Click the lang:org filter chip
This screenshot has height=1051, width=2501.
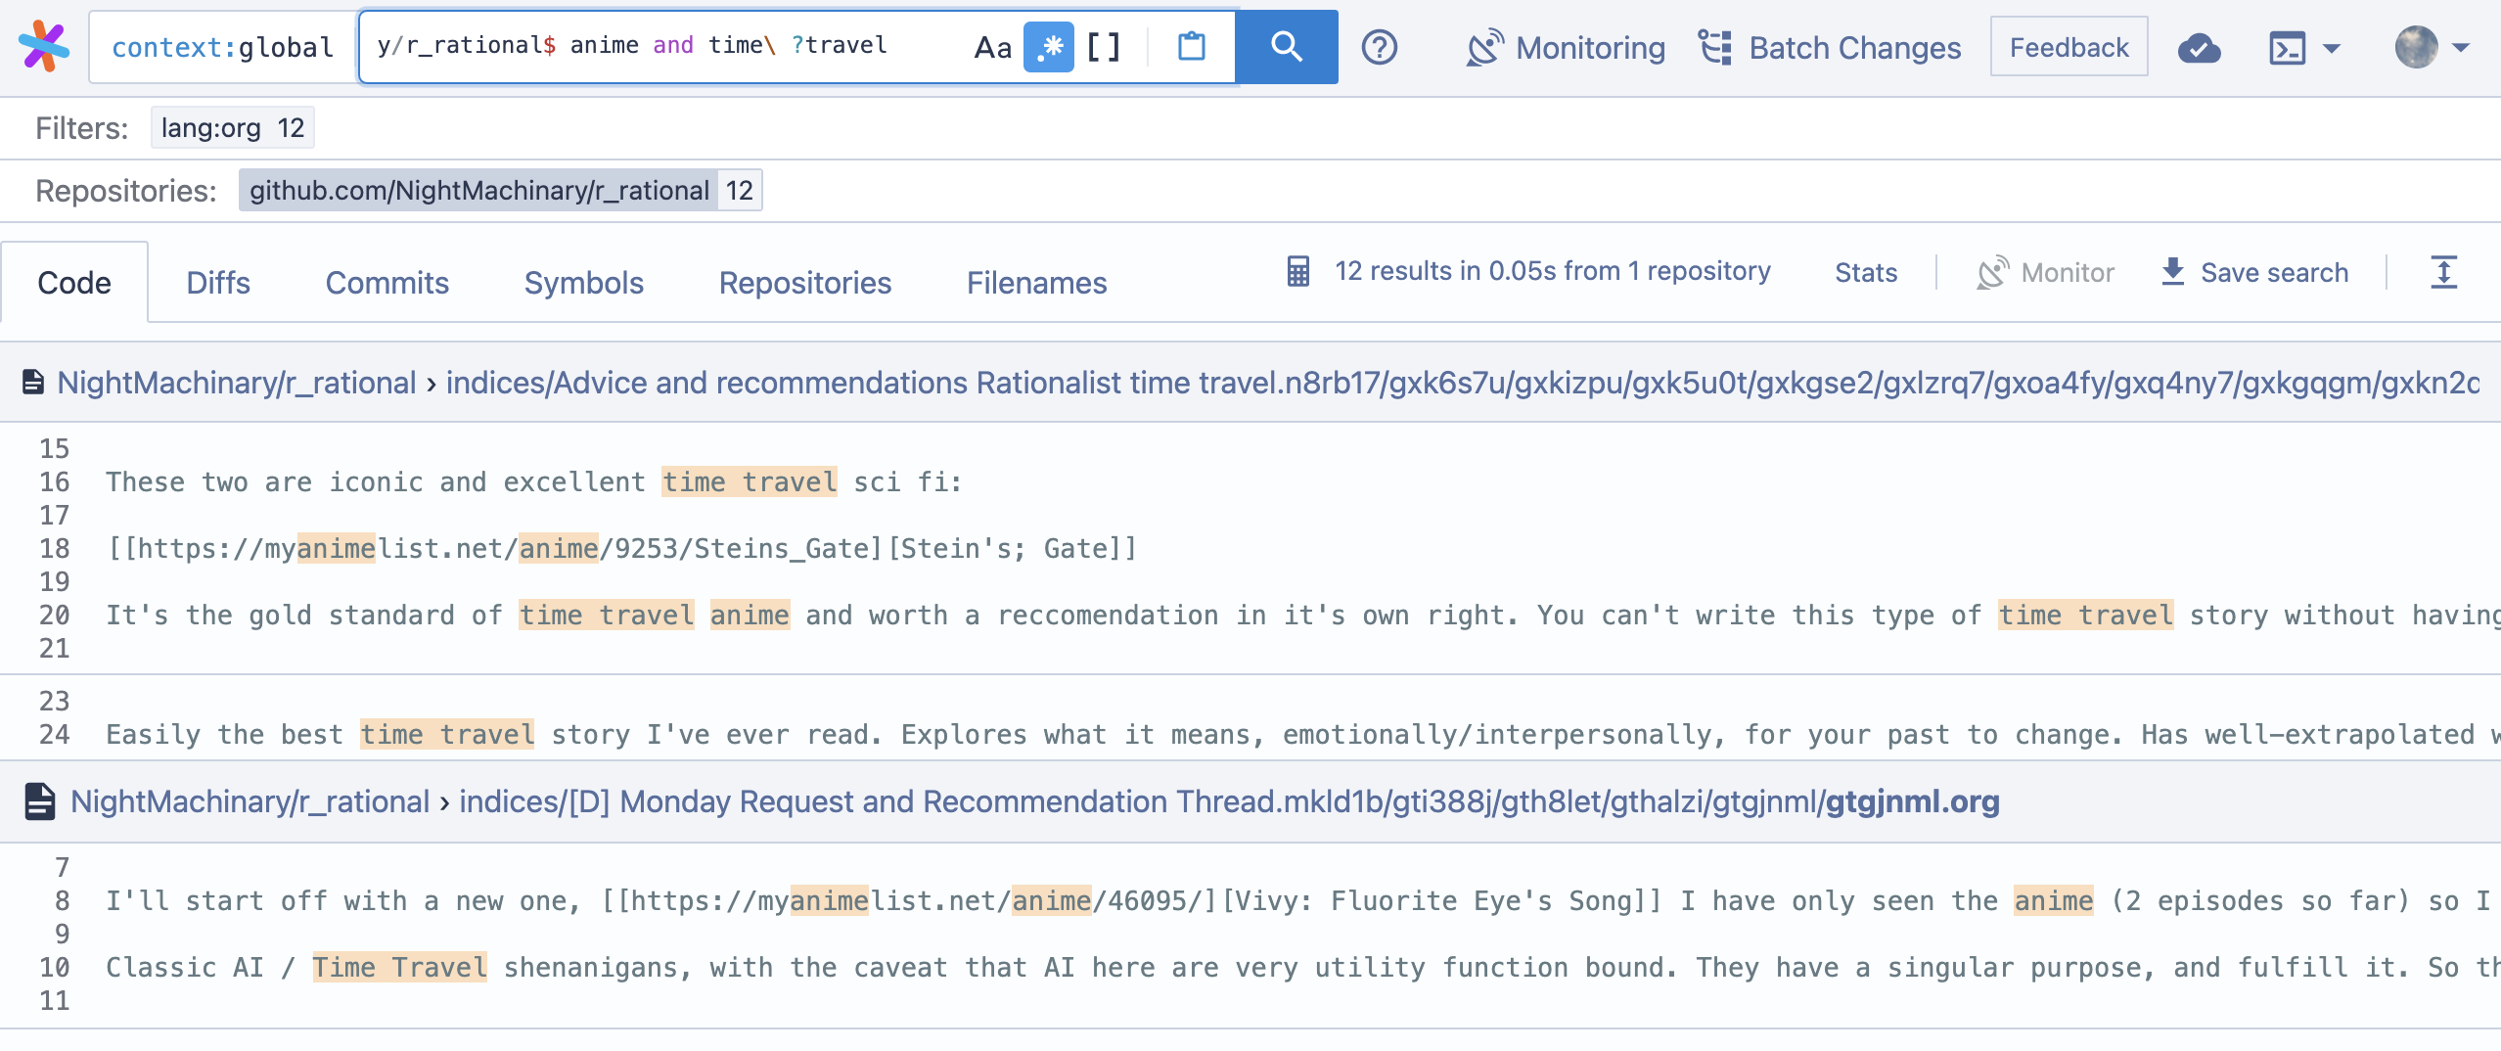click(233, 127)
